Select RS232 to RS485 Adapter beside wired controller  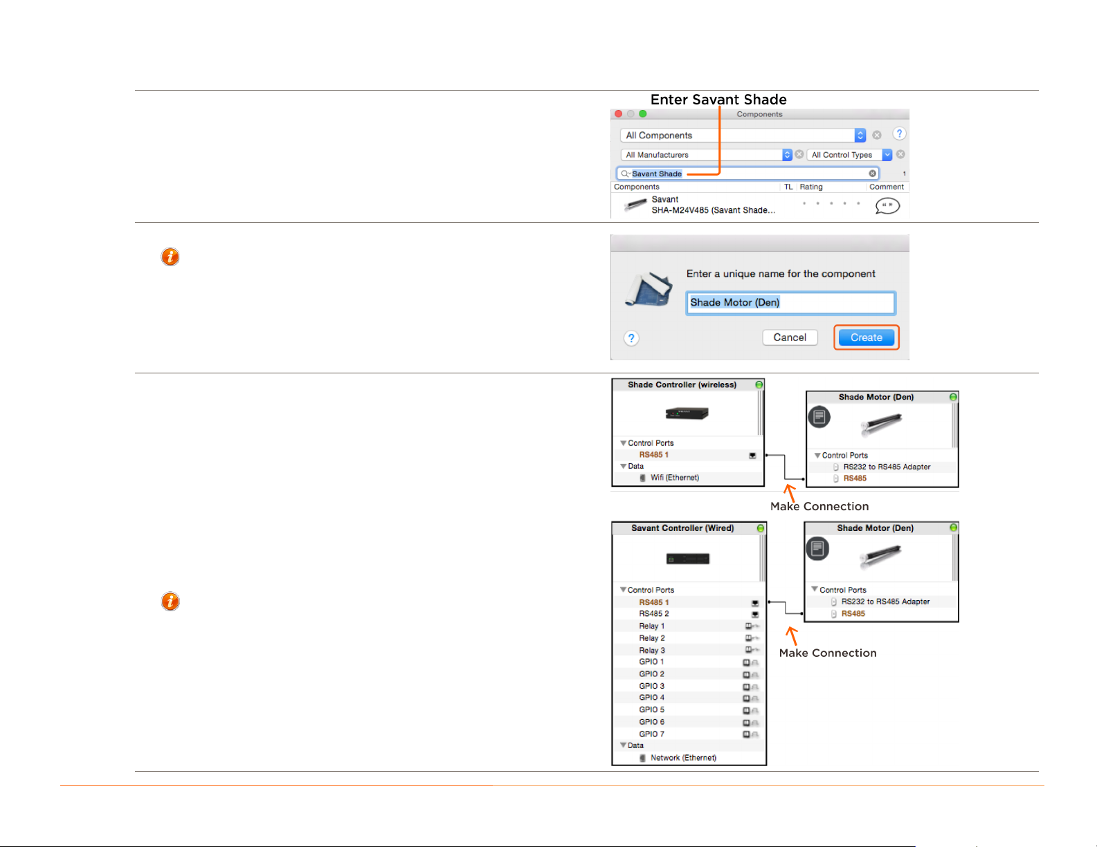(885, 602)
